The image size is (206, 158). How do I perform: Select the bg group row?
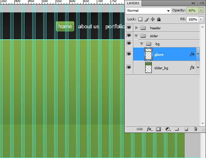coord(166,44)
